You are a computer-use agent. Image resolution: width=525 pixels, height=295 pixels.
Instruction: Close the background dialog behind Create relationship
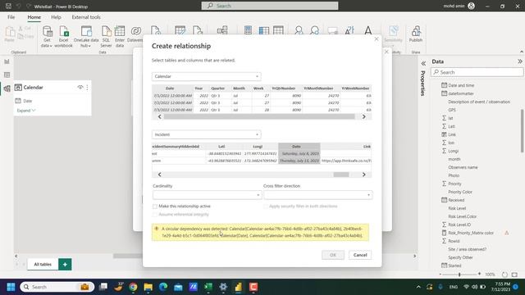coord(386,52)
